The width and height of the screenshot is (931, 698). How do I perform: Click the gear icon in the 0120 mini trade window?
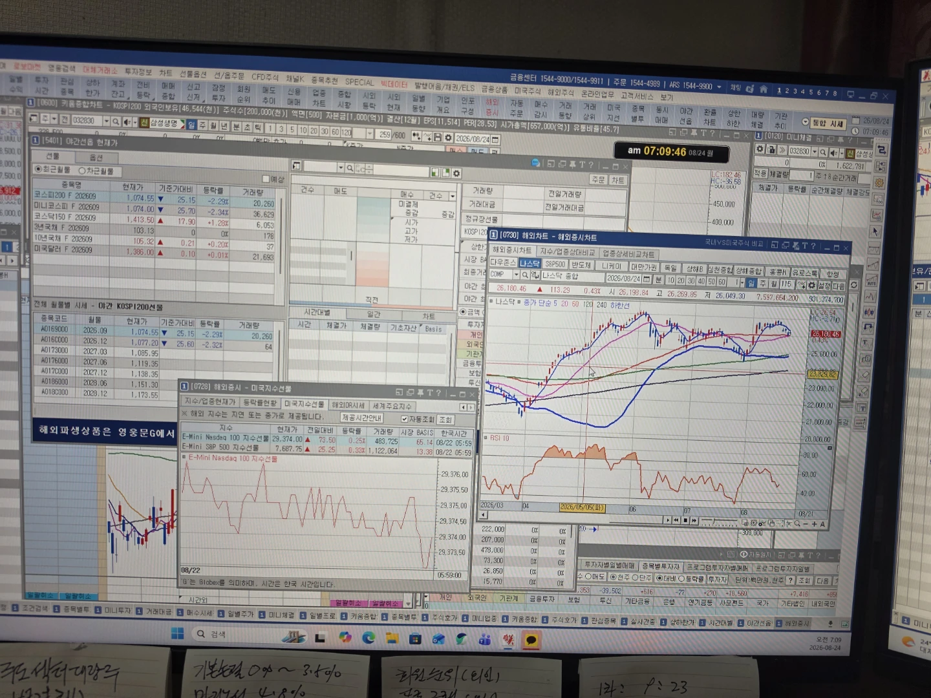click(760, 149)
